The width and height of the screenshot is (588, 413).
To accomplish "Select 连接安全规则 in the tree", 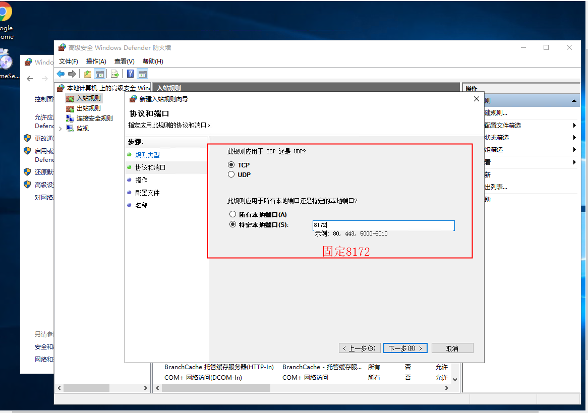I will click(94, 119).
